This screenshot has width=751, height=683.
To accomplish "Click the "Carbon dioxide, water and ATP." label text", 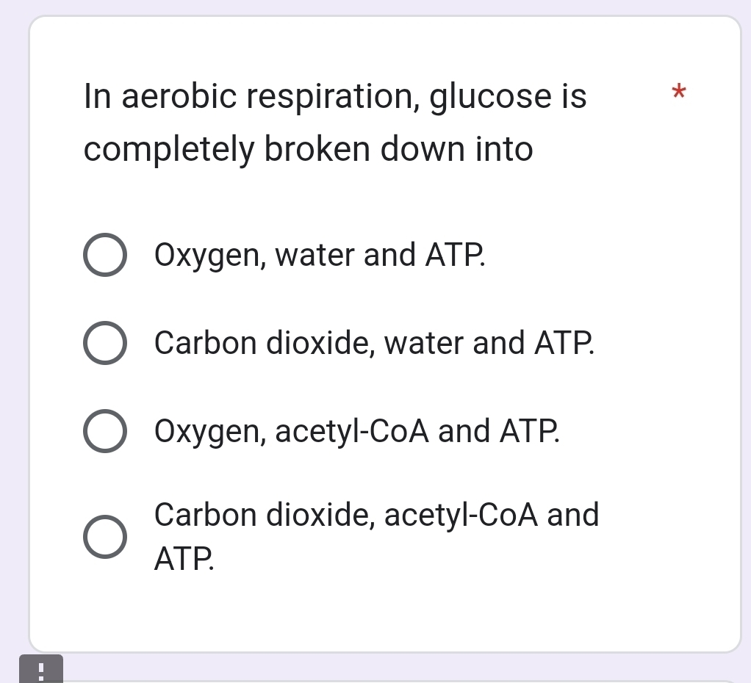I will pos(374,342).
